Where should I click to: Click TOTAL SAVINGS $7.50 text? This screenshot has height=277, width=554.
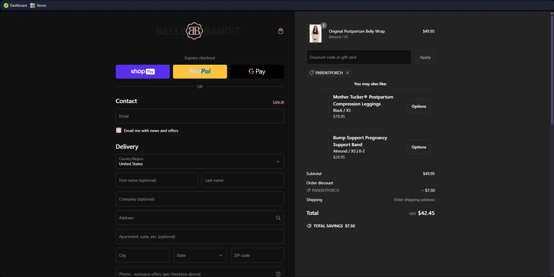334,226
